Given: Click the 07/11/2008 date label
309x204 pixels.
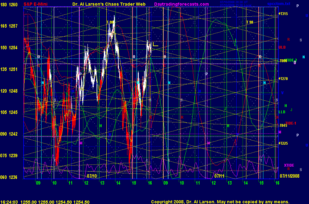Looking at the screenshot, I should tap(289, 176).
